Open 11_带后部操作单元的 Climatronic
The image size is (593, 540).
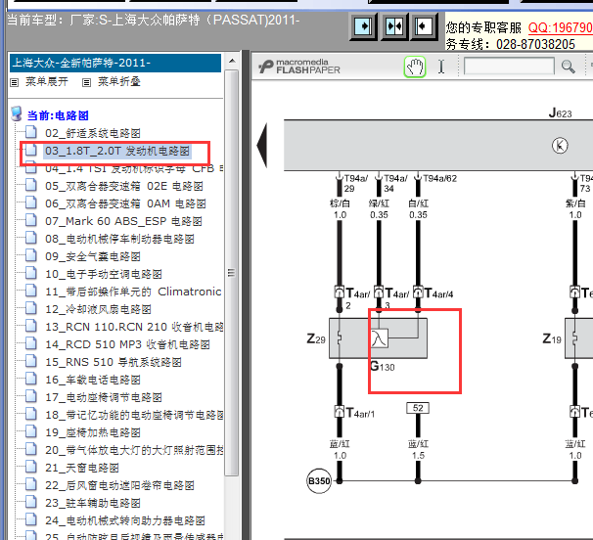tap(133, 292)
